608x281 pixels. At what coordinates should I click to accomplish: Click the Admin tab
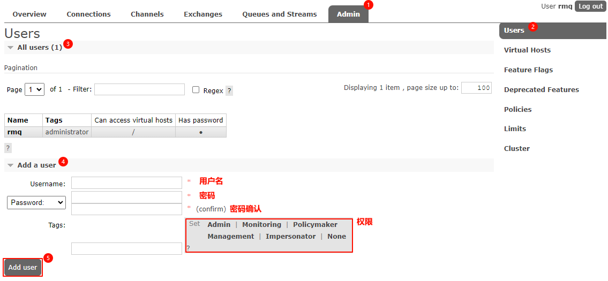[x=348, y=14]
